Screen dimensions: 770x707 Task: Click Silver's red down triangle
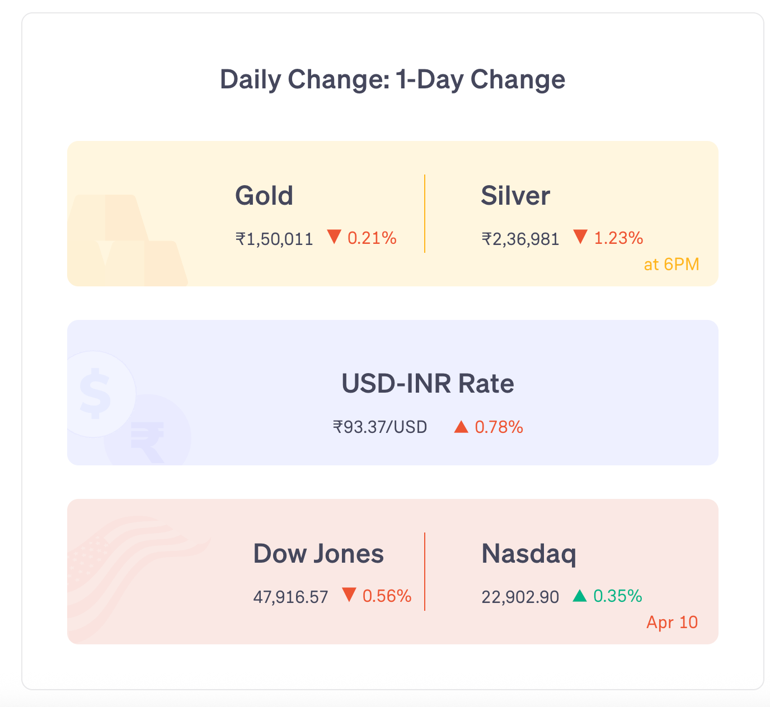click(580, 237)
